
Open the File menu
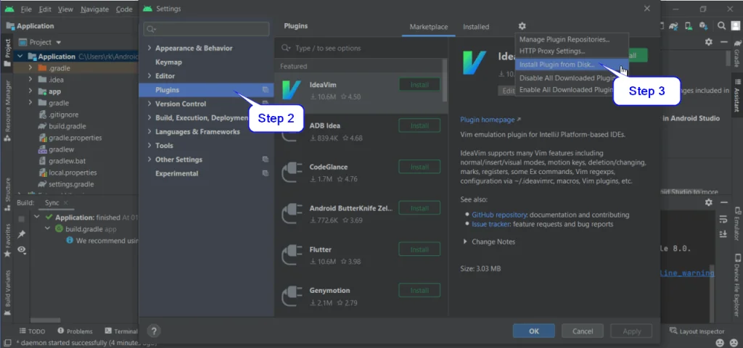[26, 9]
